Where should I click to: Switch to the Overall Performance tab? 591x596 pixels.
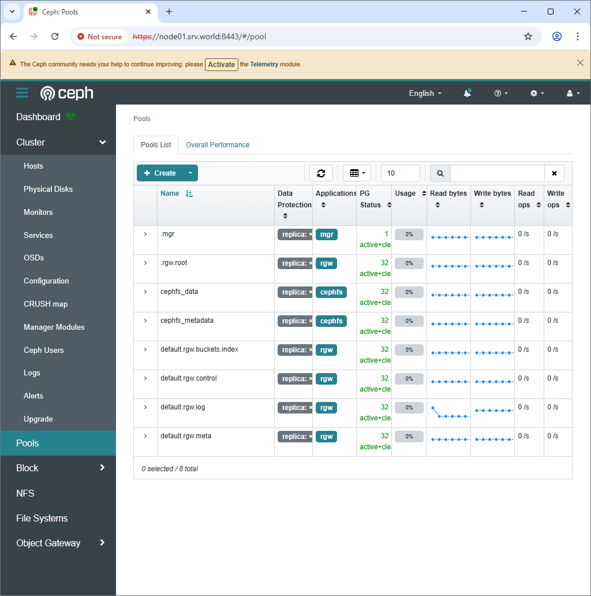coord(218,144)
